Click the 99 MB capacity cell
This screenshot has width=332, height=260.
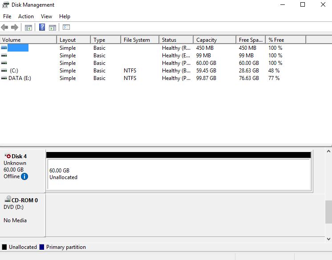(x=203, y=56)
